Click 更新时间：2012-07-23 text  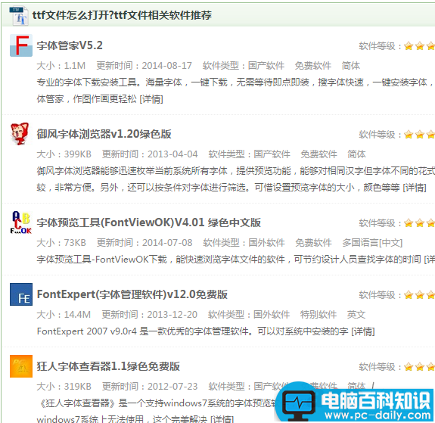click(x=150, y=387)
